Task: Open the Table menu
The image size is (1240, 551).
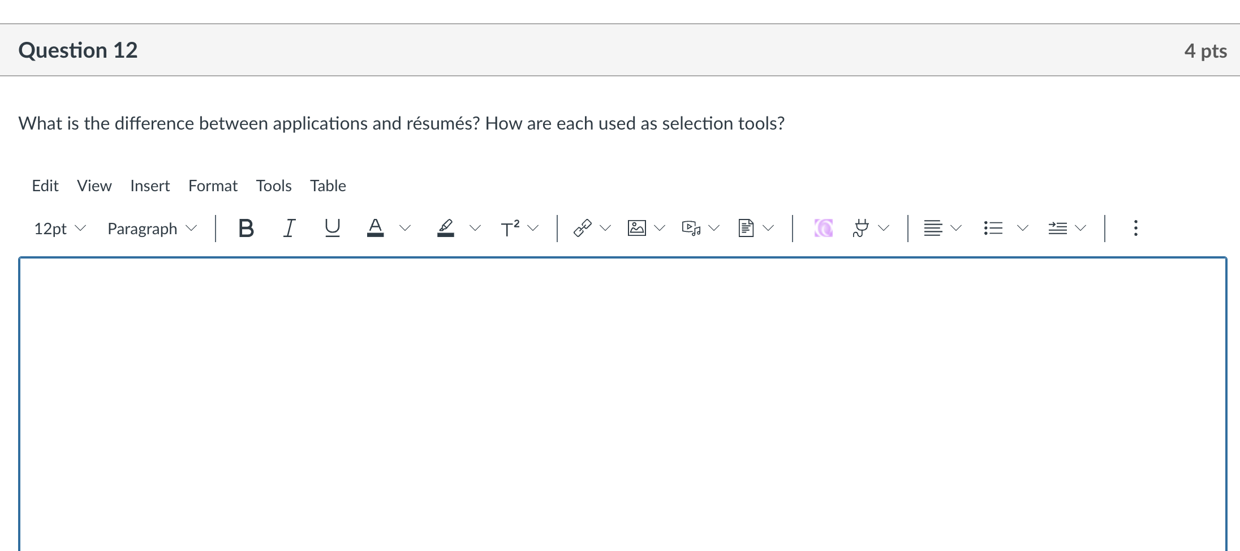Action: click(328, 186)
